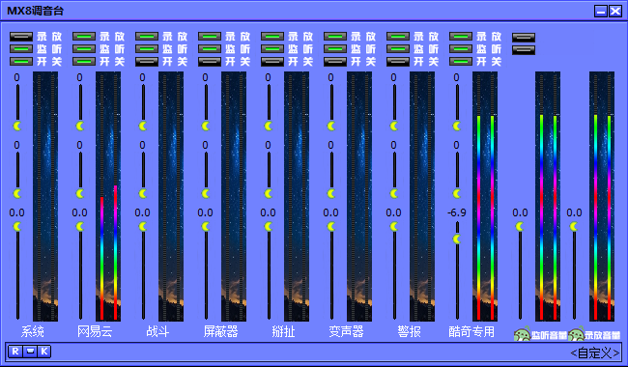Click the 网易云 channel label
The height and width of the screenshot is (367, 628).
[95, 331]
